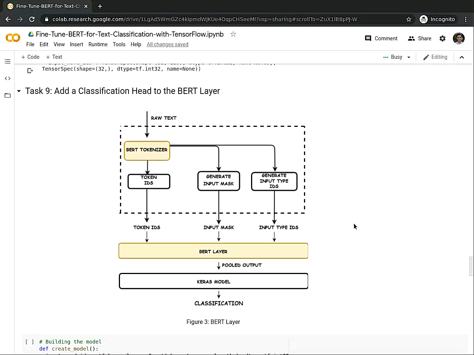Click the BERT architecture diagram image
Image resolution: width=474 pixels, height=355 pixels.
pyautogui.click(x=213, y=209)
